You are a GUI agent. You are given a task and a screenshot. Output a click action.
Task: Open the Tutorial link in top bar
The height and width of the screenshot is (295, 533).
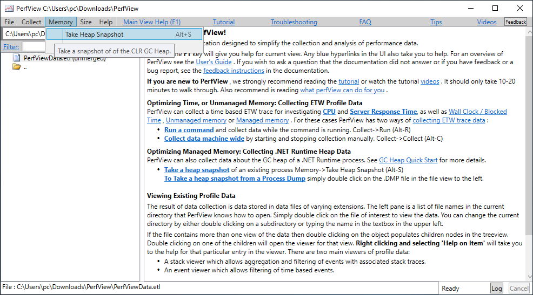(x=224, y=22)
